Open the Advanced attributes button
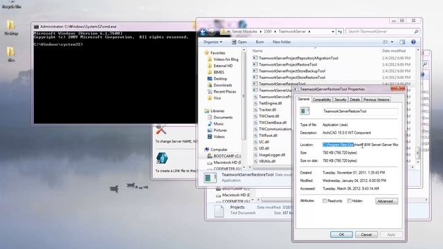The width and height of the screenshot is (443, 249). coord(386,201)
